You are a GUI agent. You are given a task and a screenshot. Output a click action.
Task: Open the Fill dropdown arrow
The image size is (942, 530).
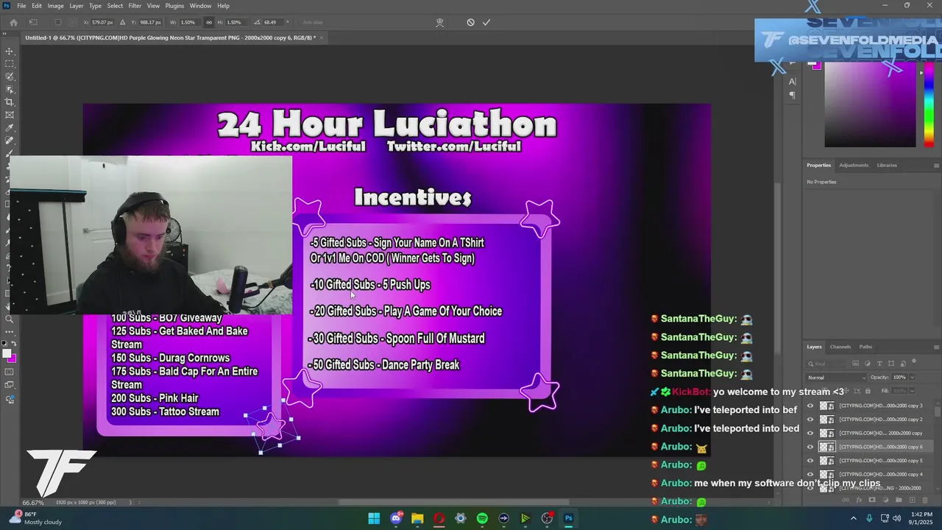click(911, 391)
